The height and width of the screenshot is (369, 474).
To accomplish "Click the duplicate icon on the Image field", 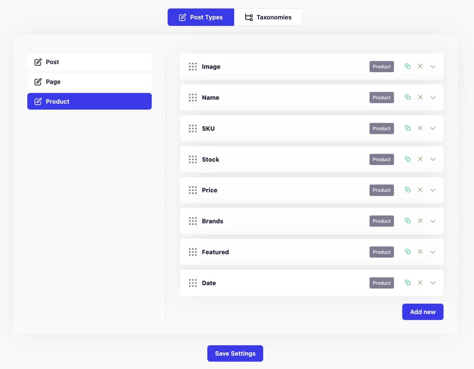I will [x=407, y=66].
